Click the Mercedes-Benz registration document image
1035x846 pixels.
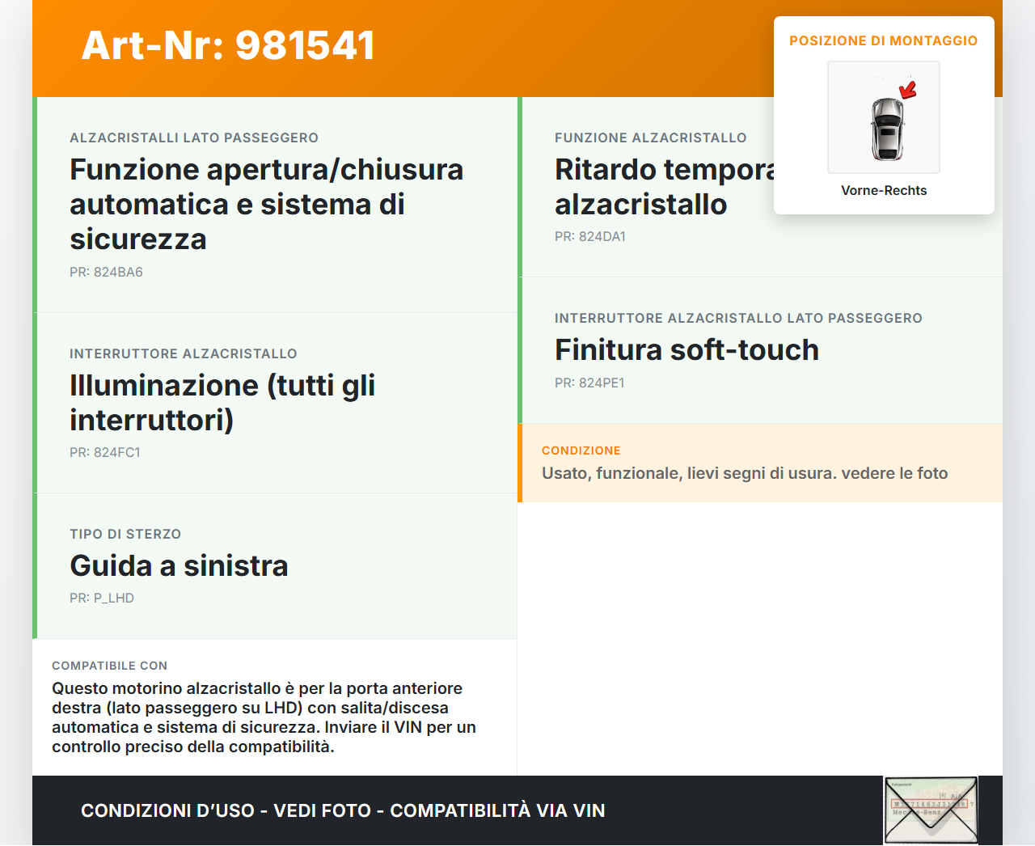930,810
